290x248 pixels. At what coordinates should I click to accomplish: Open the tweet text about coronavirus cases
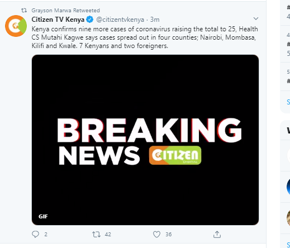[x=145, y=37]
